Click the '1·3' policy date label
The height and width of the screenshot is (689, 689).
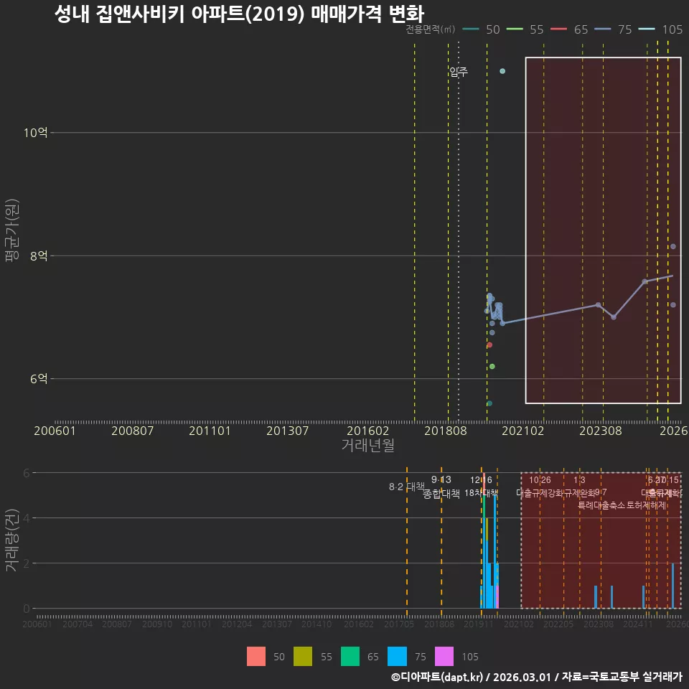580,480
